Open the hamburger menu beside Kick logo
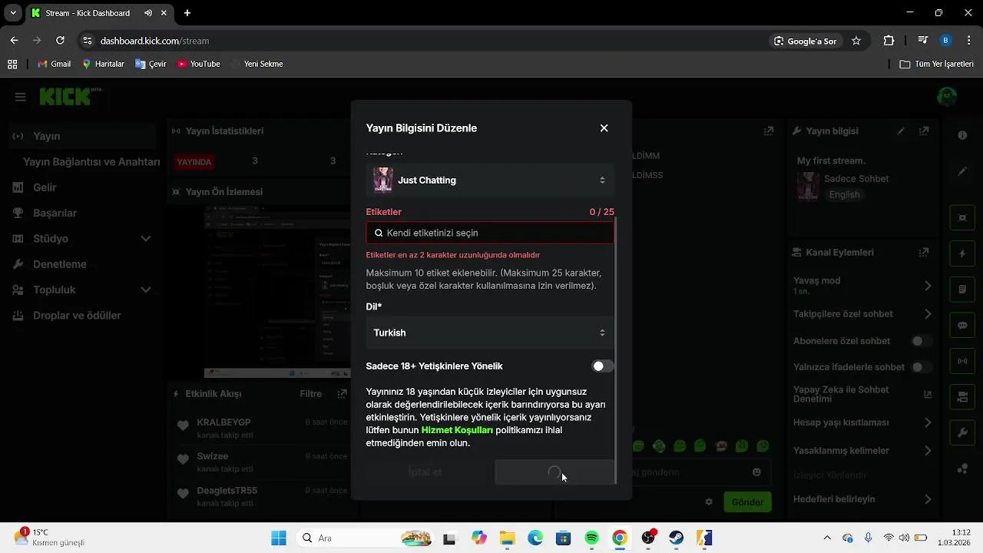 pyautogui.click(x=21, y=97)
